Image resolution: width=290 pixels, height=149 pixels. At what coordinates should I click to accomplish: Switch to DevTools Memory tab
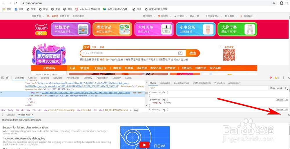pos(88,78)
